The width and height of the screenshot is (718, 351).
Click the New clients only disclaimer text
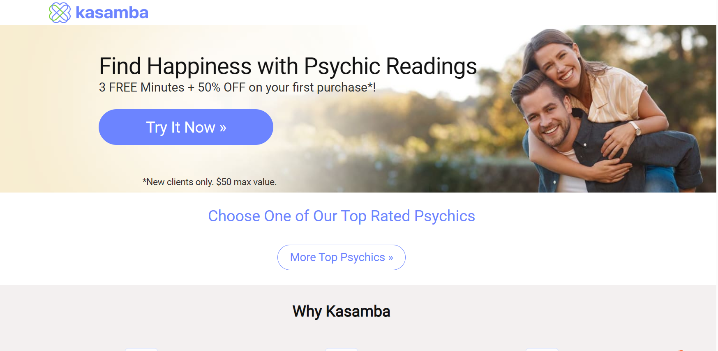(x=210, y=182)
